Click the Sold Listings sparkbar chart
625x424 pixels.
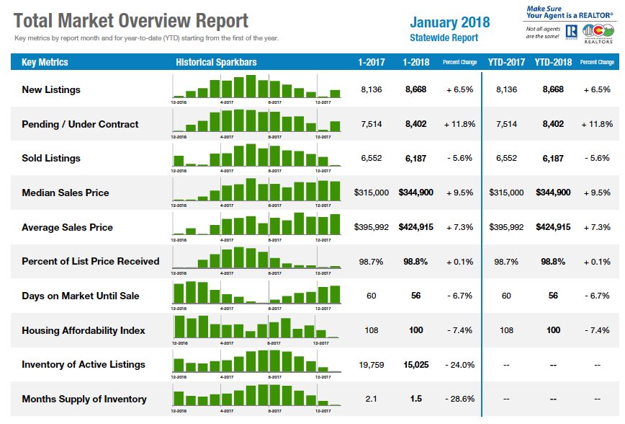point(256,158)
